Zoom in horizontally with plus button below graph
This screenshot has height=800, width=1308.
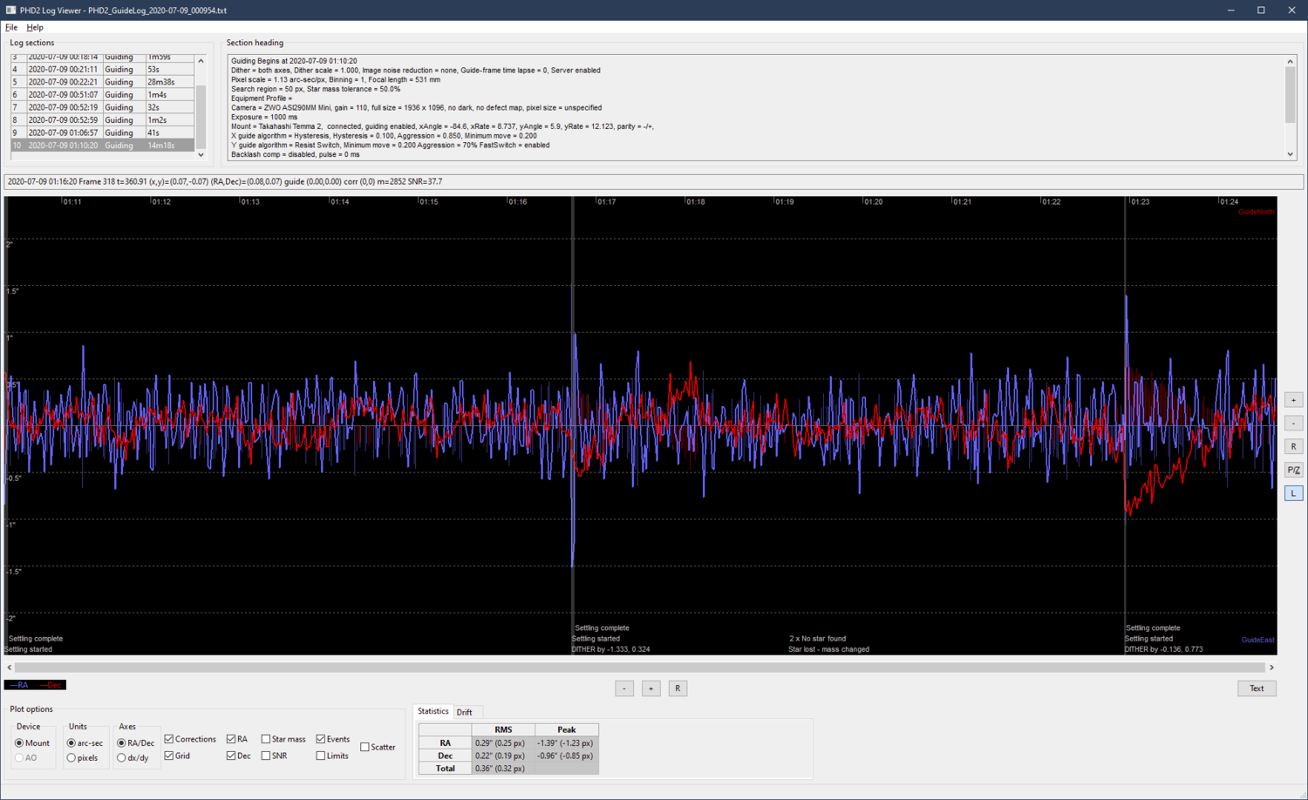pyautogui.click(x=651, y=688)
